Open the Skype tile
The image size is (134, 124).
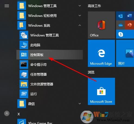coord(125,34)
